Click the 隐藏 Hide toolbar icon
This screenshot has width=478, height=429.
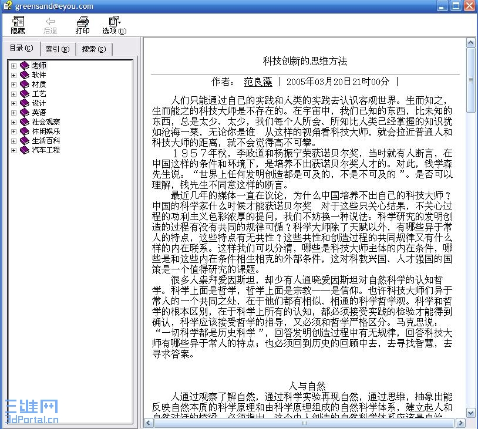17,23
